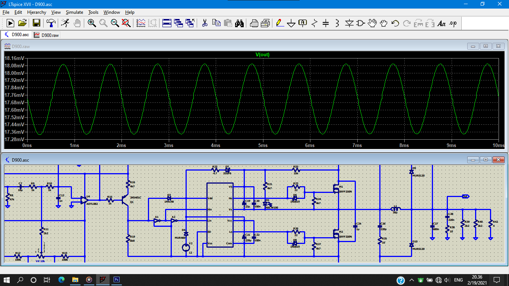Switch to the D900.asc tab
509x286 pixels.
tap(17, 35)
